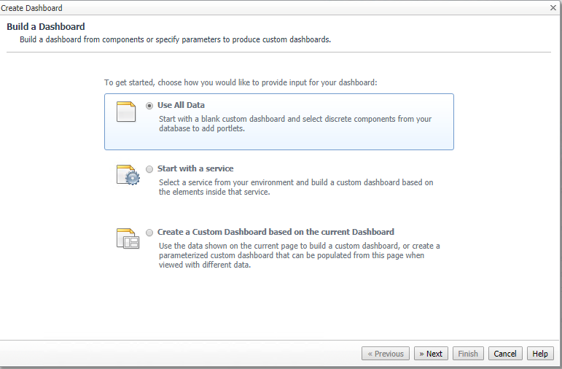Screen dimensions: 562x369
Task: Click the Build a Dashboard heading
Action: click(x=46, y=27)
